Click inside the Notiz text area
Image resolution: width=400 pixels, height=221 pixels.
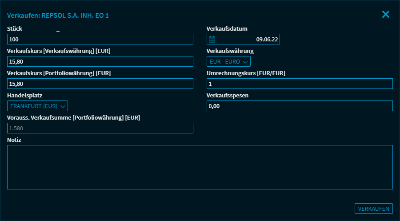point(200,167)
